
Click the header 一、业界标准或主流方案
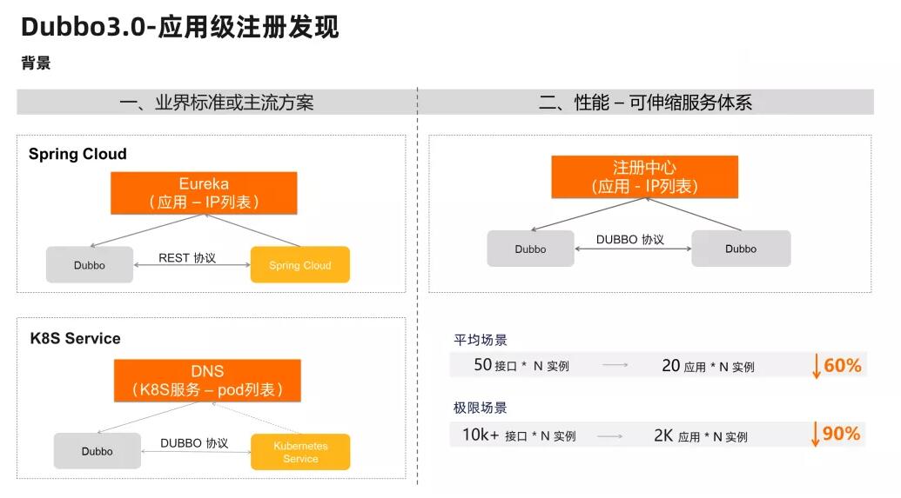[x=217, y=103]
